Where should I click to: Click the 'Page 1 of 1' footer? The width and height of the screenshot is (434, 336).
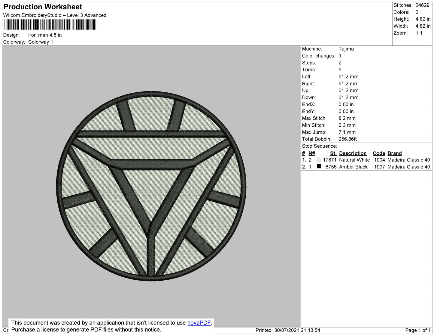point(418,330)
